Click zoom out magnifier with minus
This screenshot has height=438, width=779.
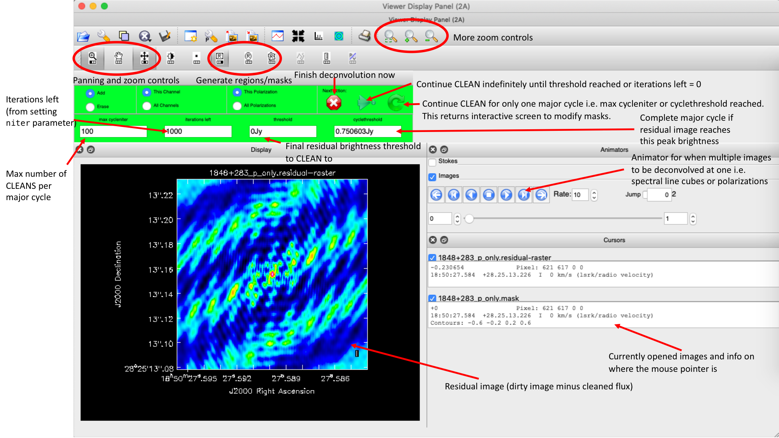(x=431, y=37)
